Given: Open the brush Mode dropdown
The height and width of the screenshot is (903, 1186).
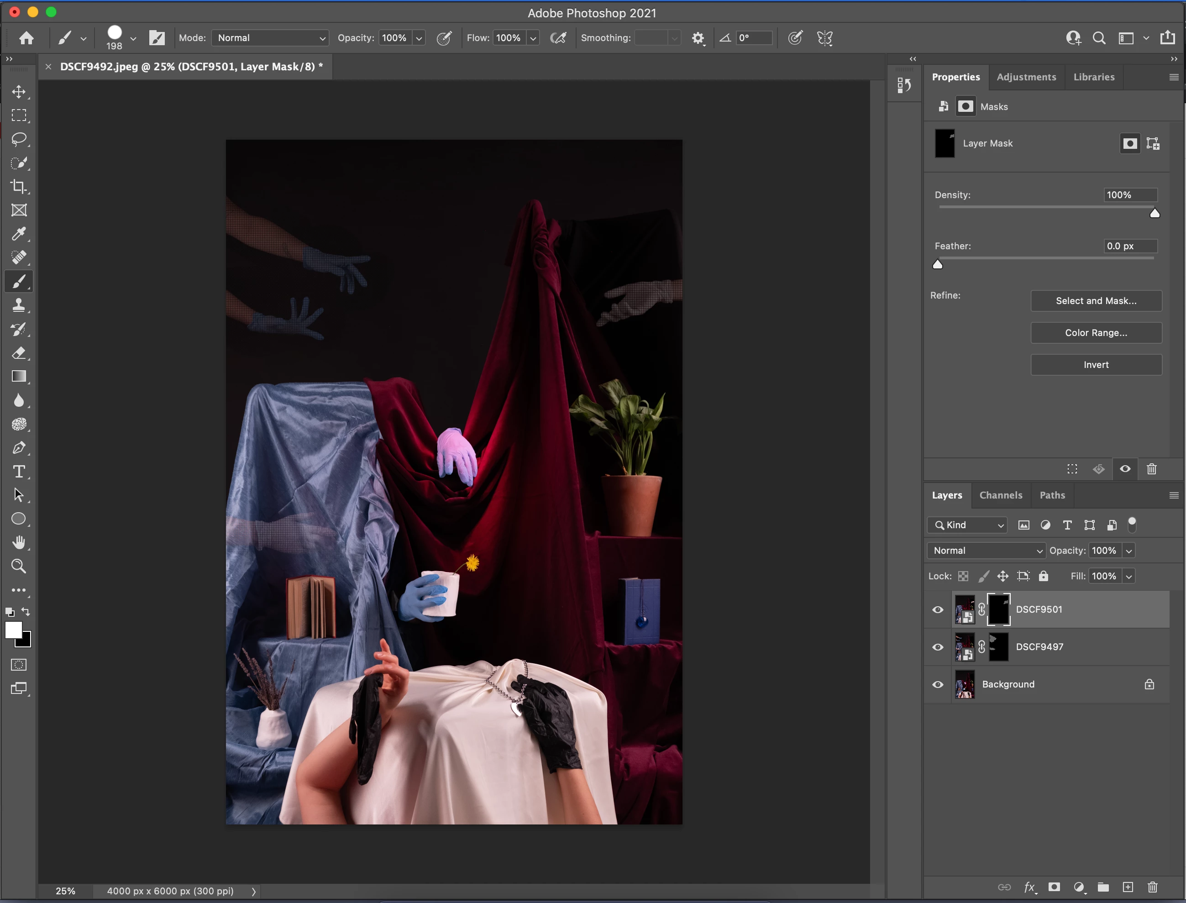Looking at the screenshot, I should (x=270, y=38).
